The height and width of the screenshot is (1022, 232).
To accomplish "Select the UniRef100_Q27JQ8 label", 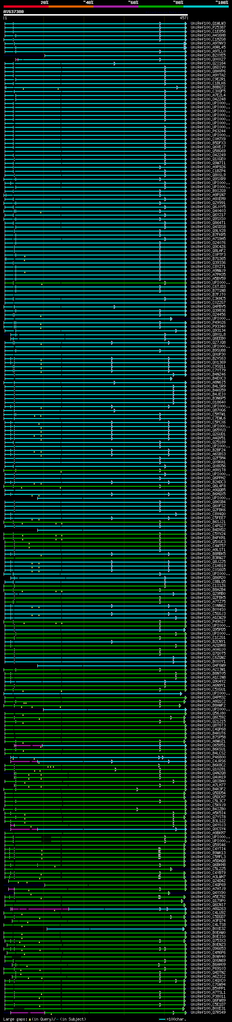I will click(208, 342).
